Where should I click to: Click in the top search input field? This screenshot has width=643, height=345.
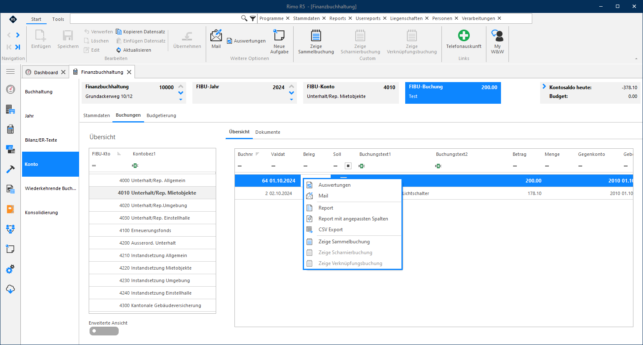155,18
